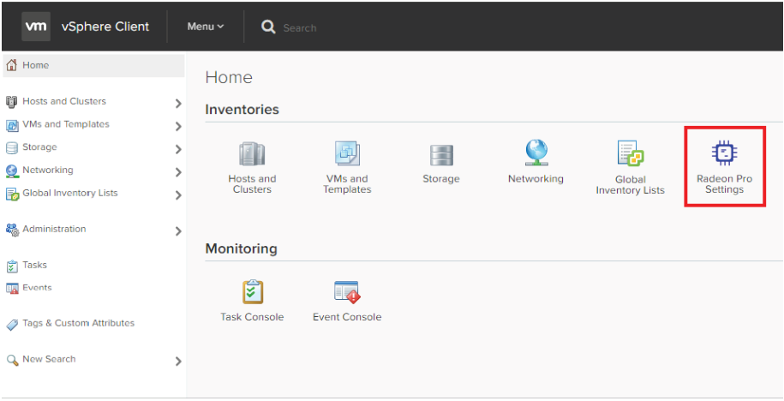Click Tags & Custom Attributes tag icon
The image size is (784, 401).
[x=12, y=325]
